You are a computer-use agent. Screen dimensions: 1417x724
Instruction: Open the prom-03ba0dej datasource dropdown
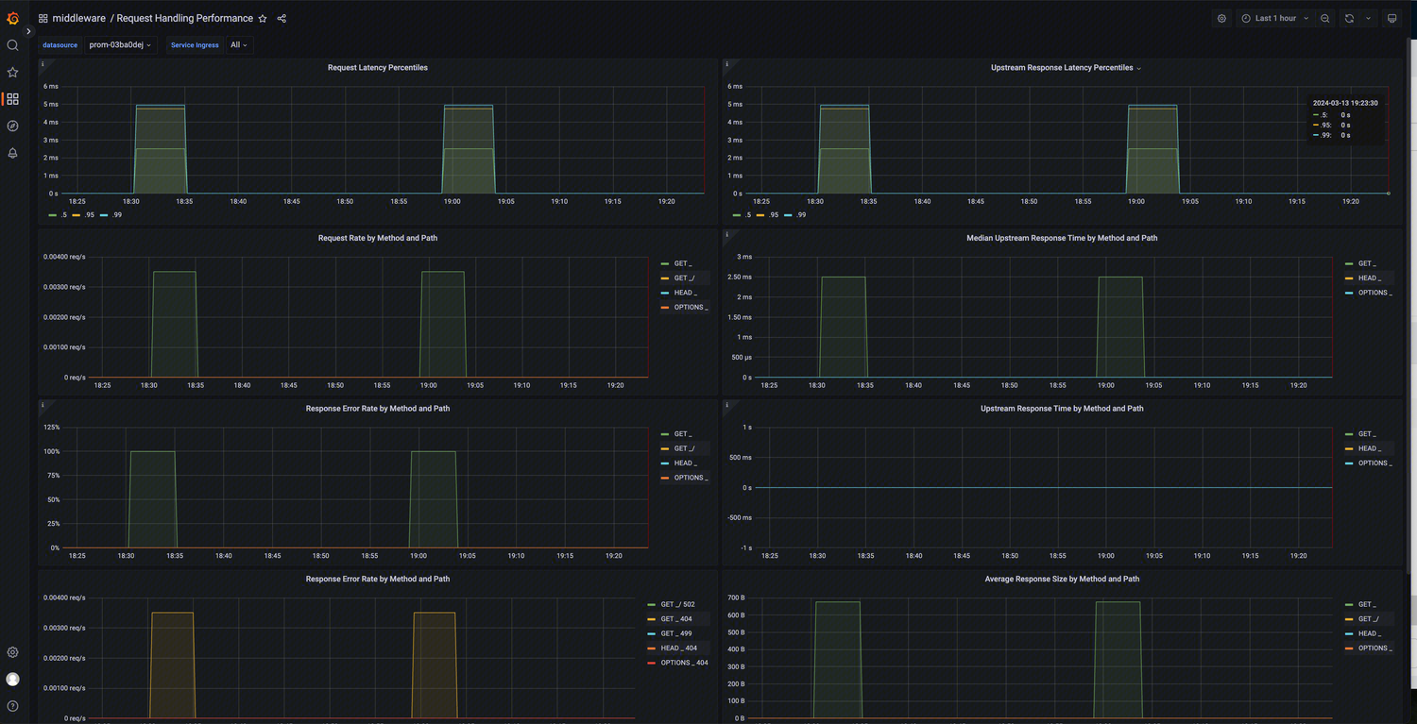tap(120, 44)
